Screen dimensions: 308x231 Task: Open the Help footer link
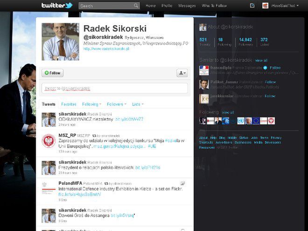tap(213, 138)
